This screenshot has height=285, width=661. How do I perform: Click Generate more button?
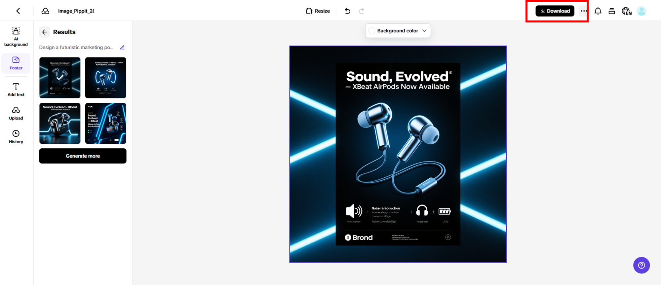(x=83, y=156)
